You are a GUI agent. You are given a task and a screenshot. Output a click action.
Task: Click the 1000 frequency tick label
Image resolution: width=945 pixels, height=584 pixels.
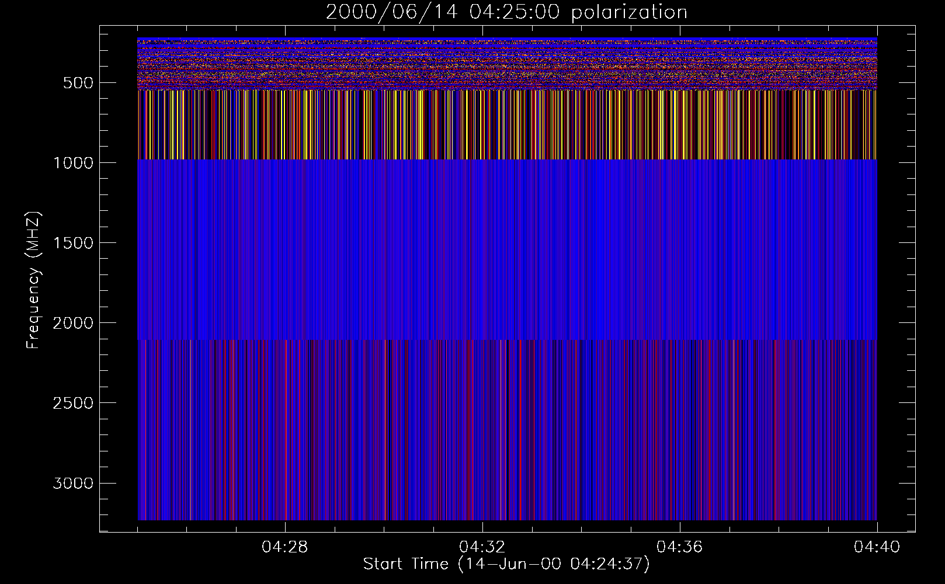tap(72, 163)
